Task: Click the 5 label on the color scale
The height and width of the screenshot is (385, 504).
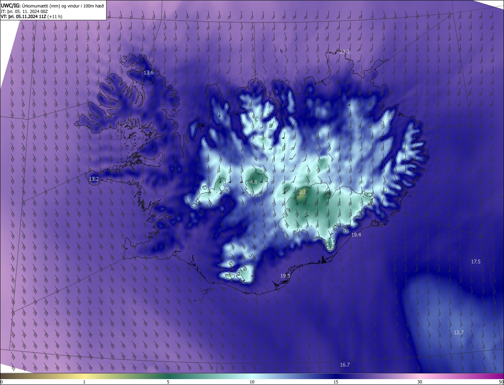Action: [x=168, y=382]
